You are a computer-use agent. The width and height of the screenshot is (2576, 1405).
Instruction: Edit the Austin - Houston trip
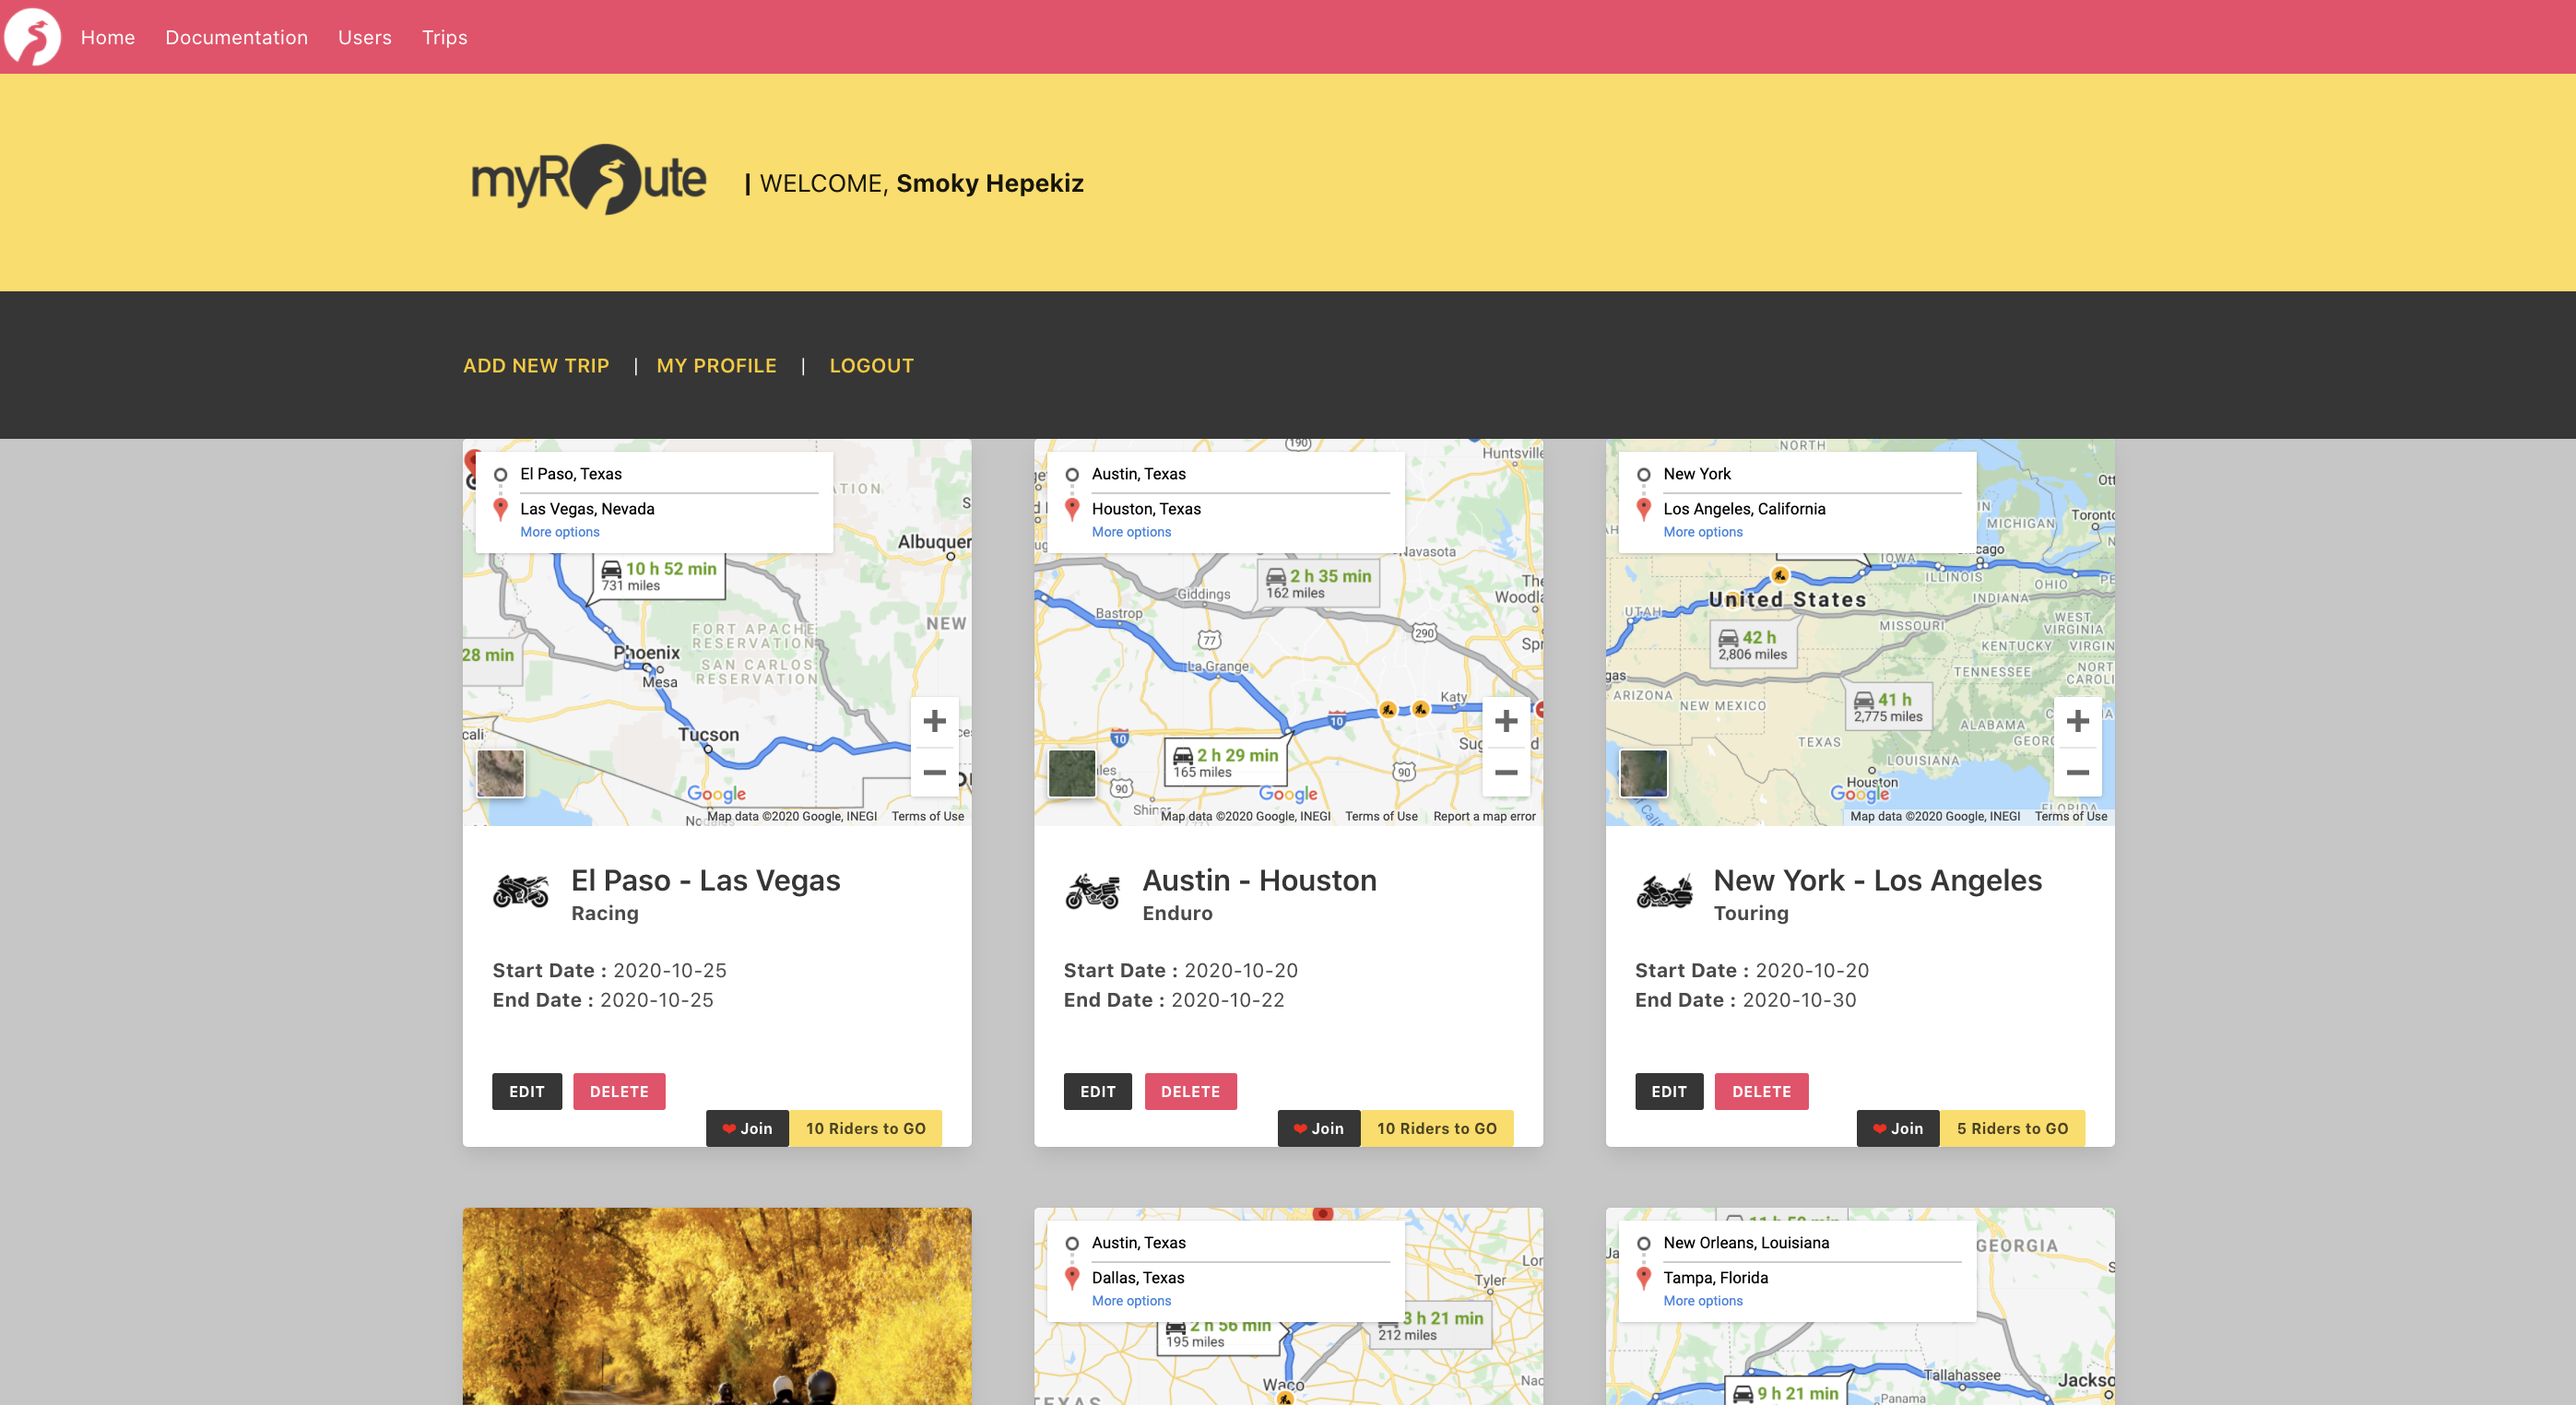(1098, 1092)
